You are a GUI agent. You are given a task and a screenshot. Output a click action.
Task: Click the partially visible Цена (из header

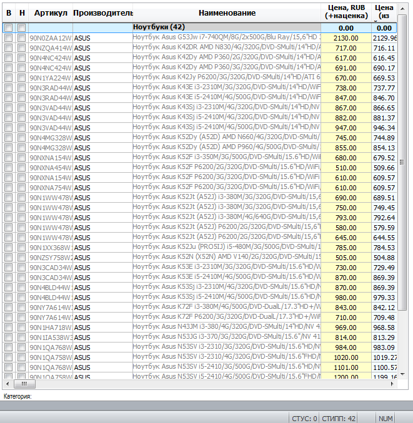click(384, 12)
